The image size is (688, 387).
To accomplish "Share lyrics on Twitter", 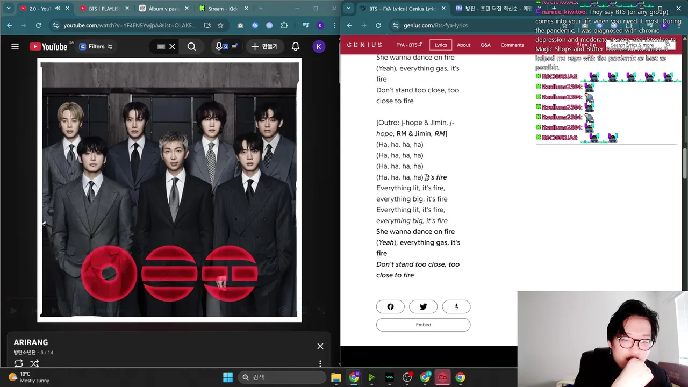I will point(423,306).
